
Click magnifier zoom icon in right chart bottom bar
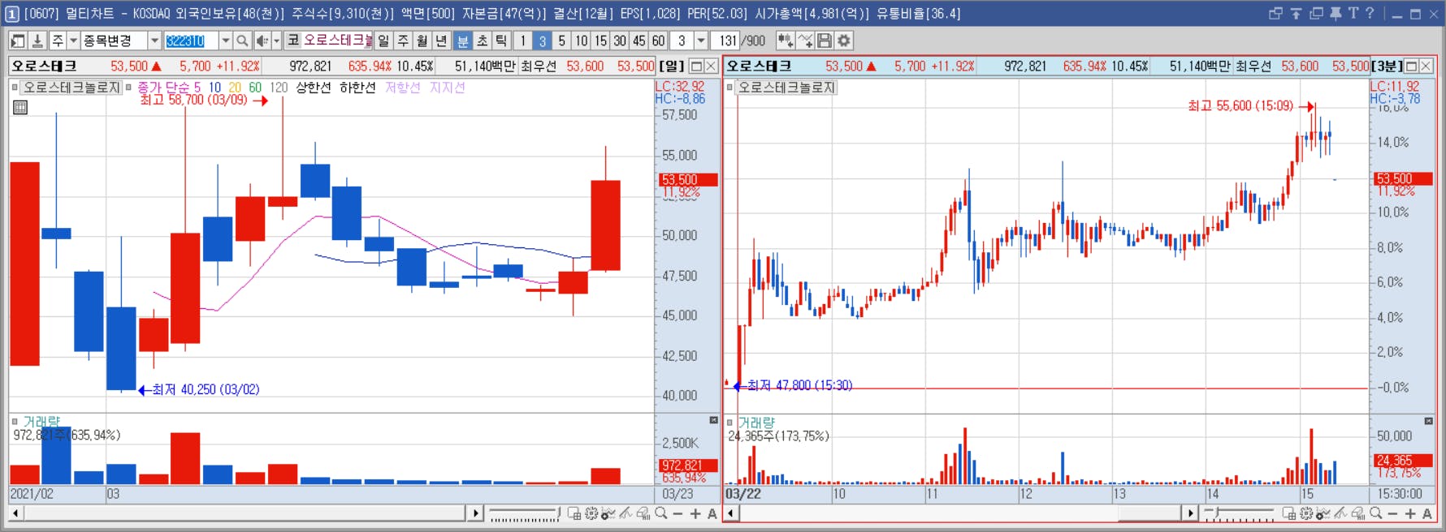pyautogui.click(x=1375, y=513)
